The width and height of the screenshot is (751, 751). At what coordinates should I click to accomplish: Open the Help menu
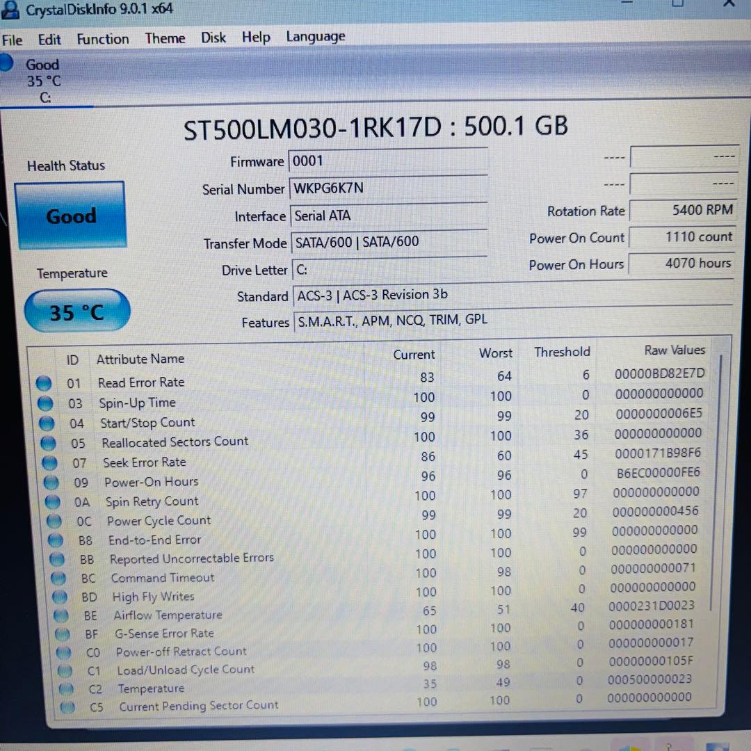tap(255, 37)
